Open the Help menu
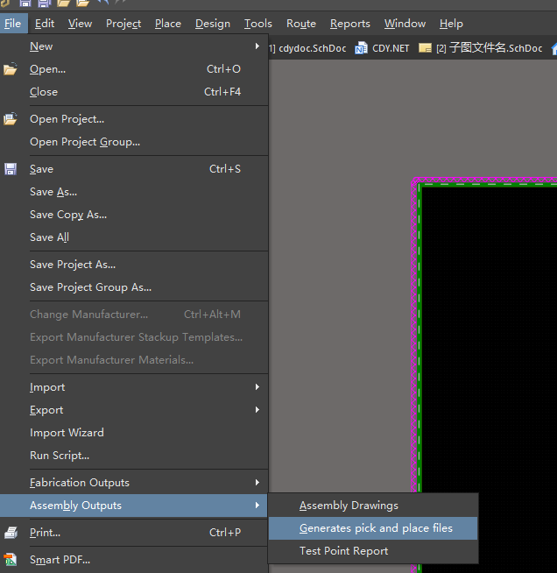 coord(451,24)
